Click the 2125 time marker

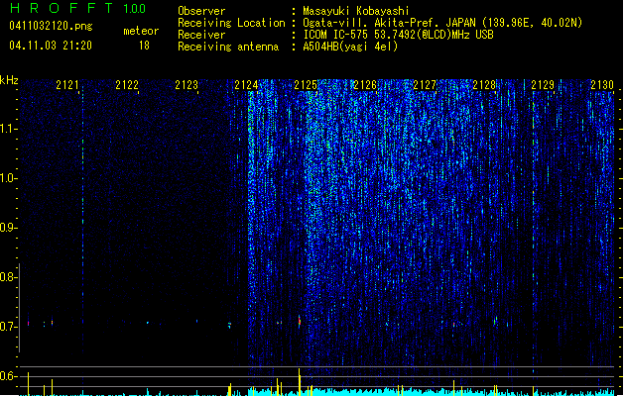[306, 84]
